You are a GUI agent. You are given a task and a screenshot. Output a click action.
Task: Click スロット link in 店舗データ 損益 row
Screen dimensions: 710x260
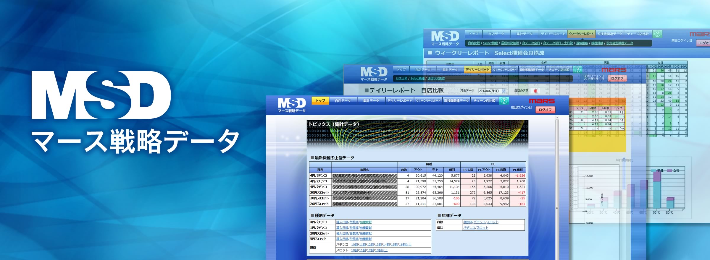pyautogui.click(x=483, y=228)
